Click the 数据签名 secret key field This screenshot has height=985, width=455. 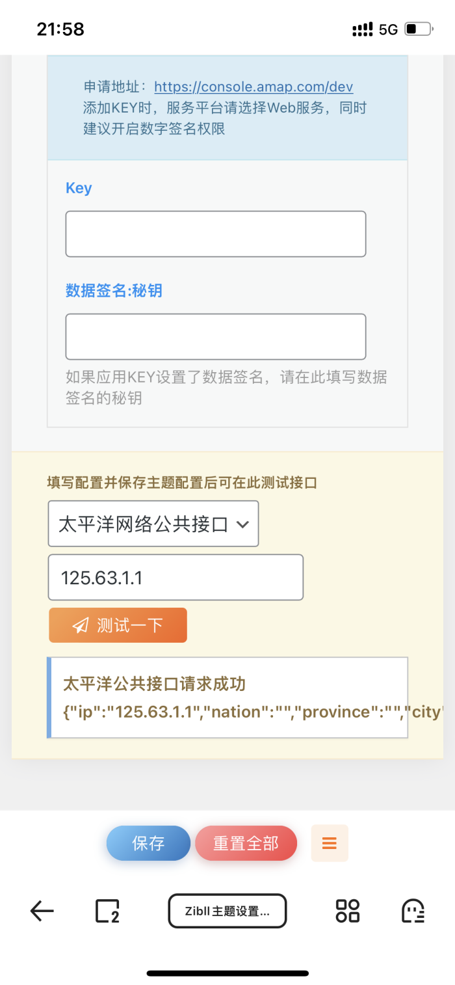coord(215,336)
